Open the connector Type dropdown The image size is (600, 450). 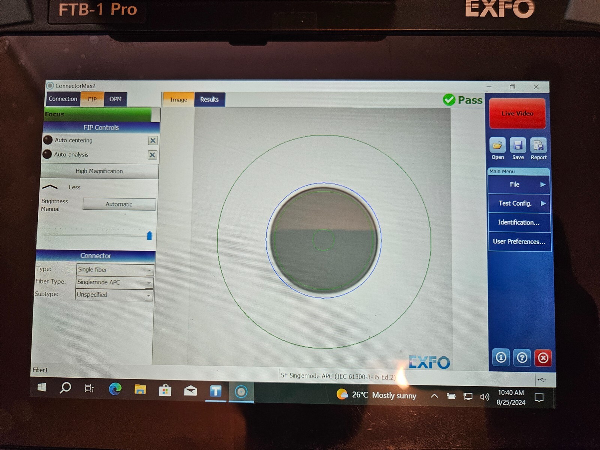[115, 270]
